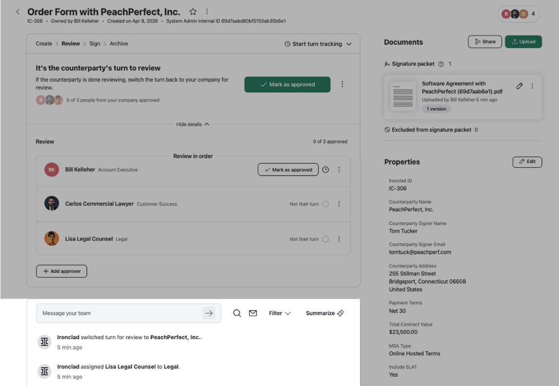Open the Filter dropdown
The width and height of the screenshot is (559, 386).
click(280, 313)
